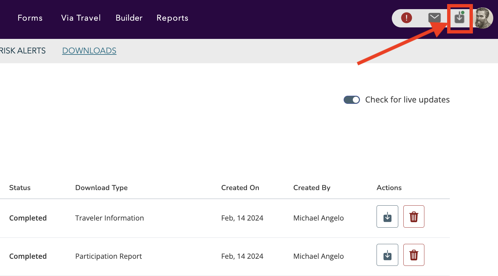Open the Via Travel menu
The width and height of the screenshot is (498, 276).
pyautogui.click(x=81, y=18)
